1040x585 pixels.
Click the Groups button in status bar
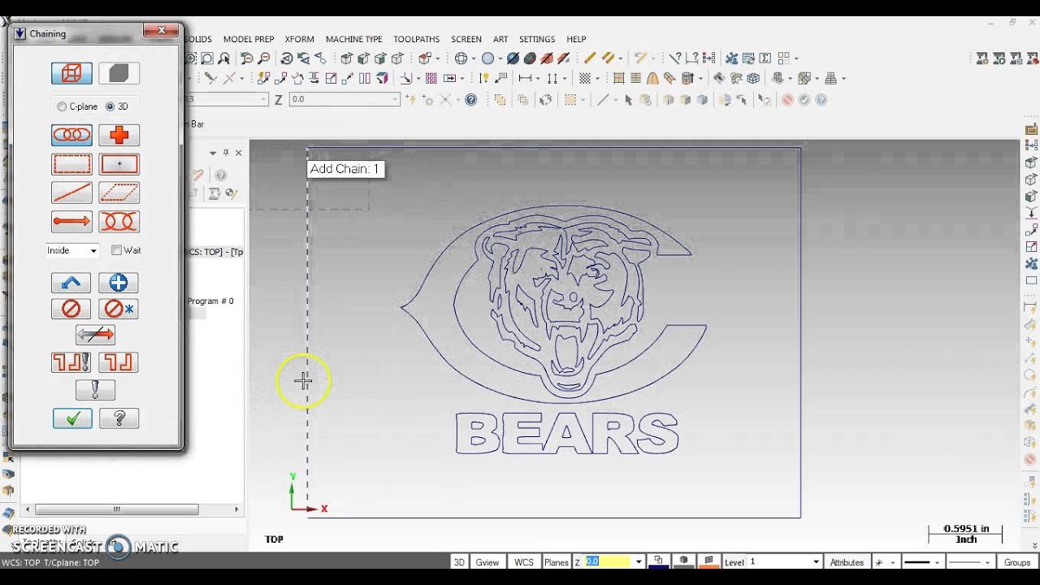pos(1017,562)
